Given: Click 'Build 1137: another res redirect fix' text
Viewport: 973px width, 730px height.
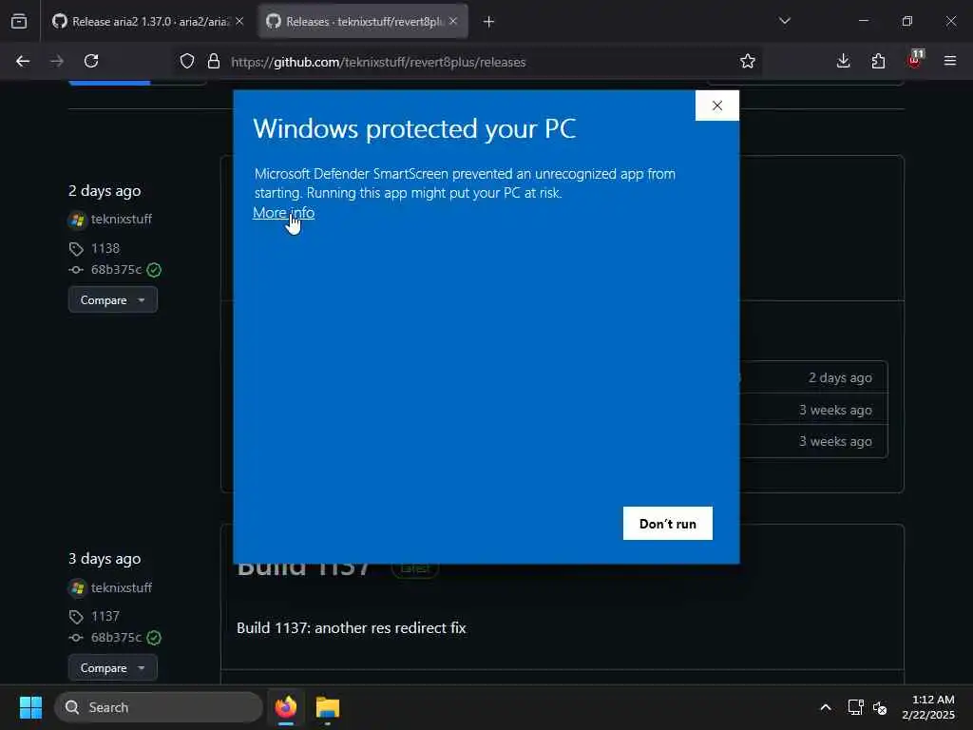Looking at the screenshot, I should (x=352, y=627).
